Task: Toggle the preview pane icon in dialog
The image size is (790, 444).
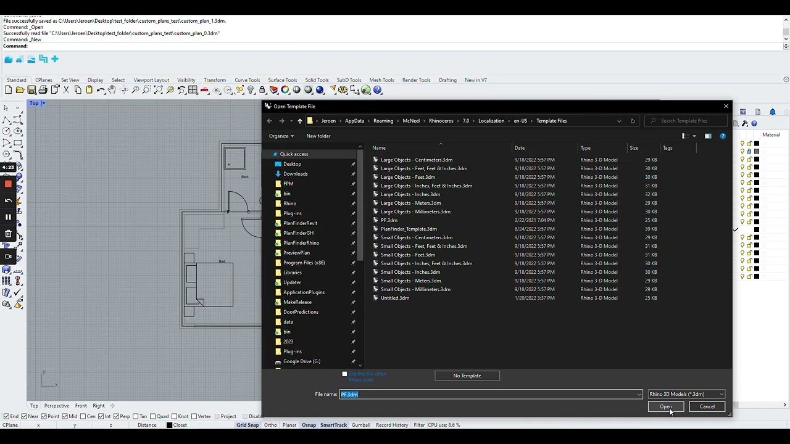Action: [708, 136]
